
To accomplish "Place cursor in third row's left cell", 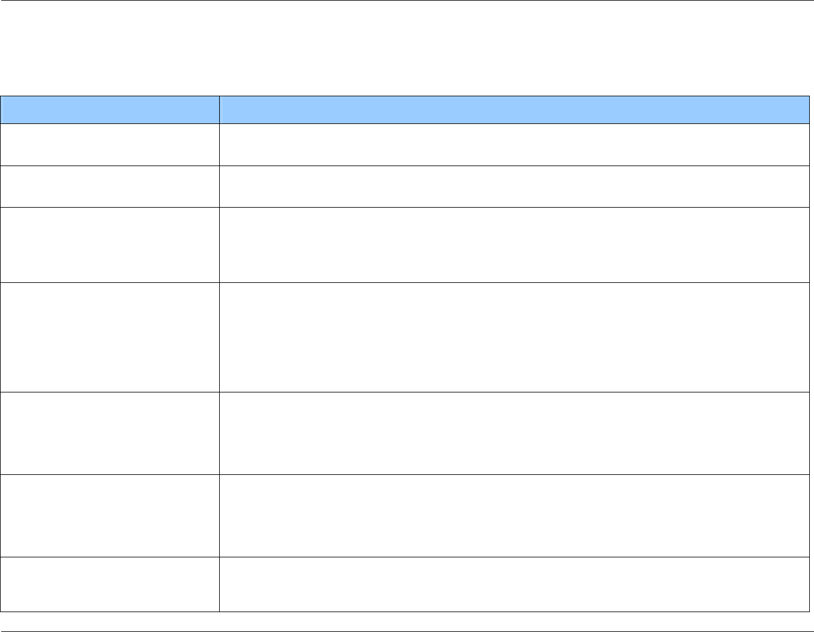I will (x=110, y=244).
